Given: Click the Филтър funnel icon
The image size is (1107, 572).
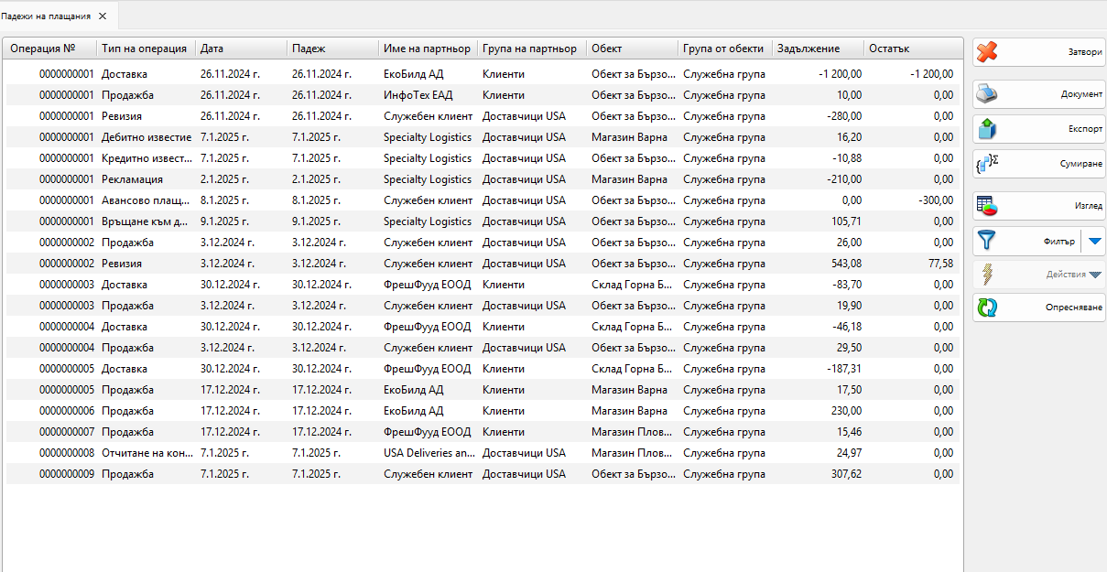Looking at the screenshot, I should coord(987,241).
